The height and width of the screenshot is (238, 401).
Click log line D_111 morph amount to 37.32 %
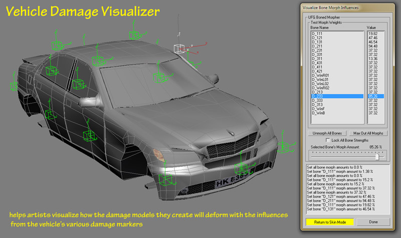pos(341,188)
